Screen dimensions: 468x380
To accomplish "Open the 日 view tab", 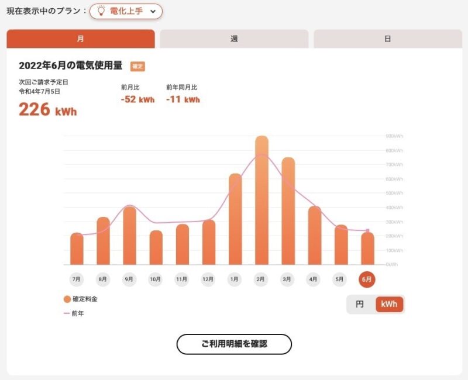I will [x=388, y=38].
